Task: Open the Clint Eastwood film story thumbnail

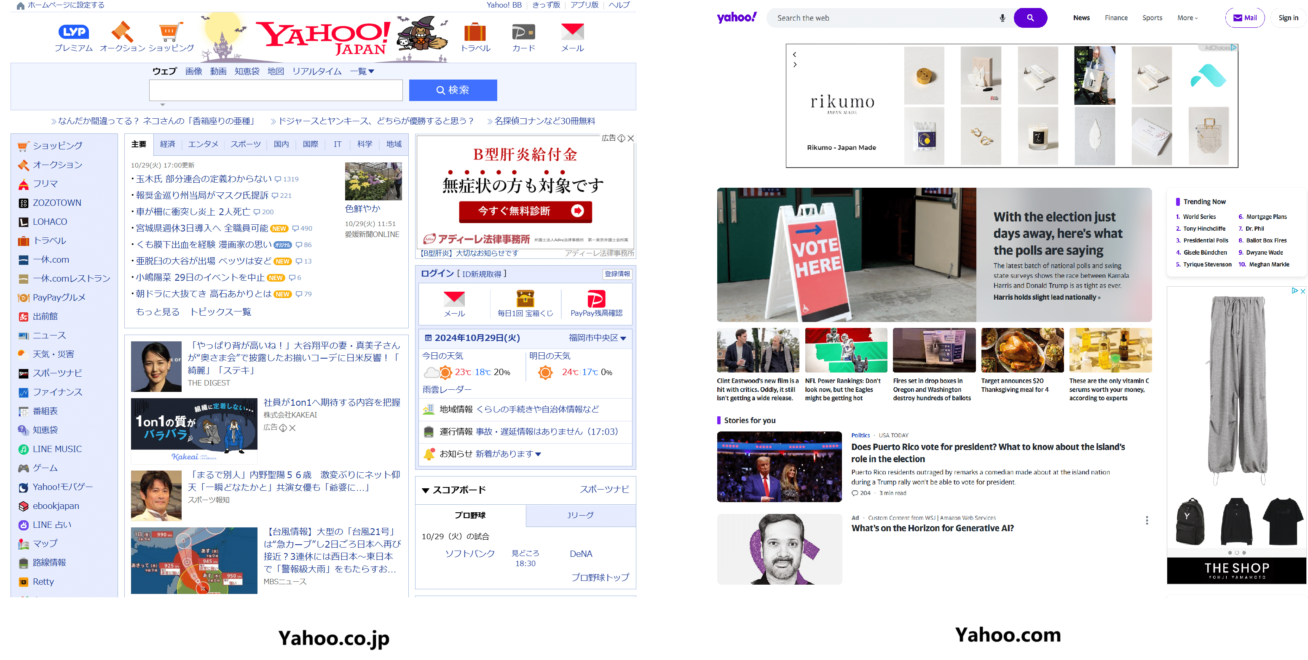Action: click(758, 350)
